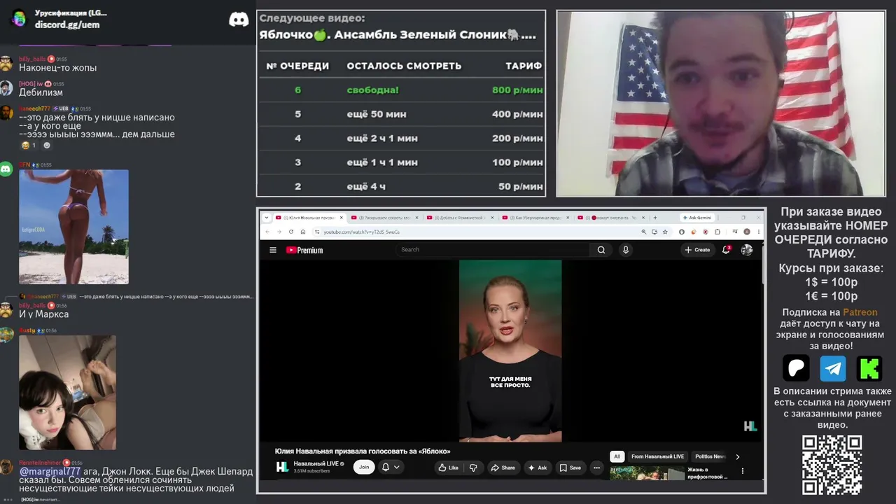
Task: Open more actions for the video
Action: point(596,468)
